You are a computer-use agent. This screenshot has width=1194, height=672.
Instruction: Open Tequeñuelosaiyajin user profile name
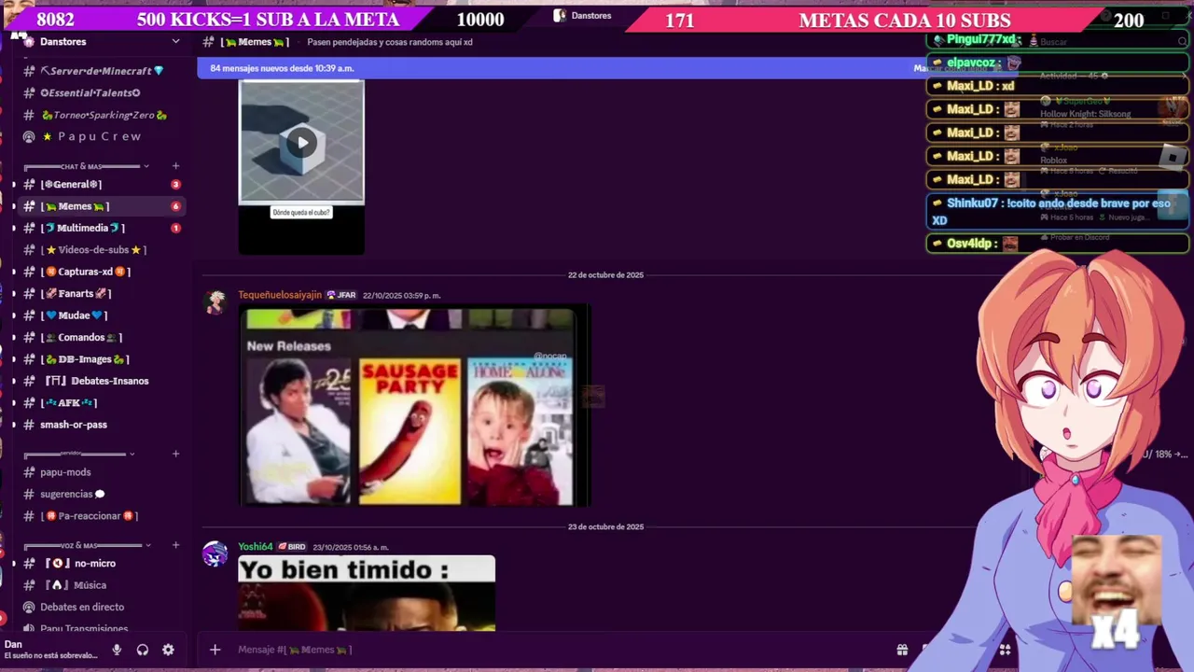280,295
